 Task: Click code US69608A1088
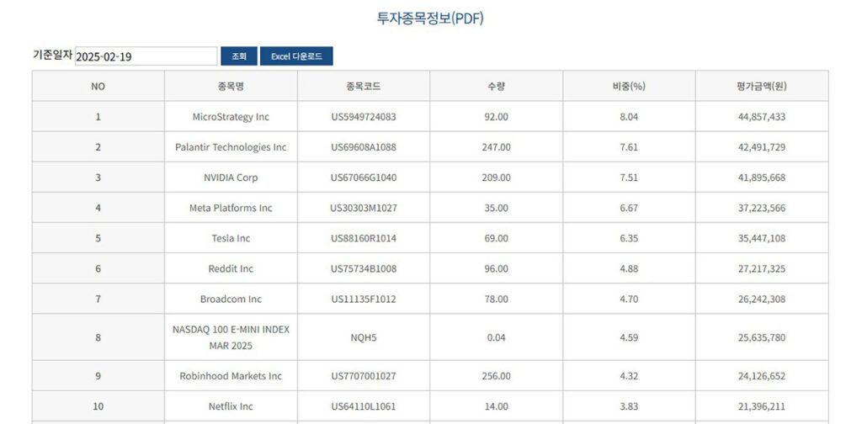click(x=364, y=147)
